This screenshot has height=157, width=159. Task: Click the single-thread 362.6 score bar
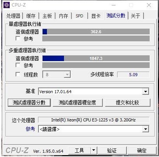(96, 32)
